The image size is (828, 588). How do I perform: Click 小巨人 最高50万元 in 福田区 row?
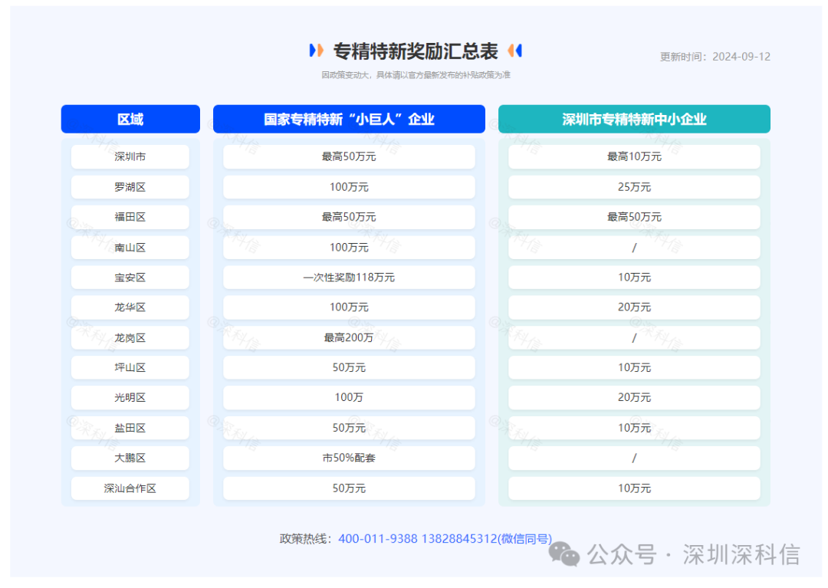[x=349, y=217]
